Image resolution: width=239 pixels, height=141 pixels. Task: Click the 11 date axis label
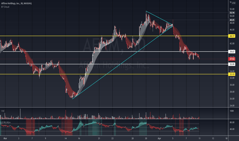pos(200,138)
